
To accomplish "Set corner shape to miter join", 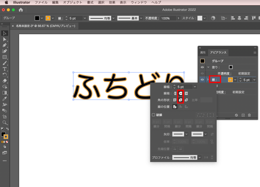I will point(175,100).
